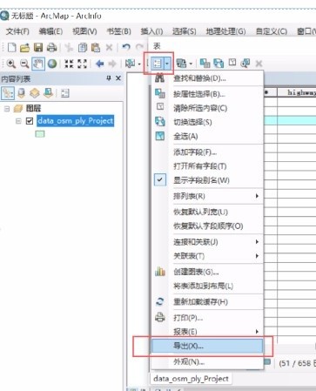The height and width of the screenshot is (391, 316).
Task: Click the Delete X icon in standard toolbar
Action: pos(109,47)
